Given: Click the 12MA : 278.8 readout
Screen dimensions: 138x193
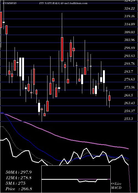Looking at the screenshot, I should tap(18, 178).
